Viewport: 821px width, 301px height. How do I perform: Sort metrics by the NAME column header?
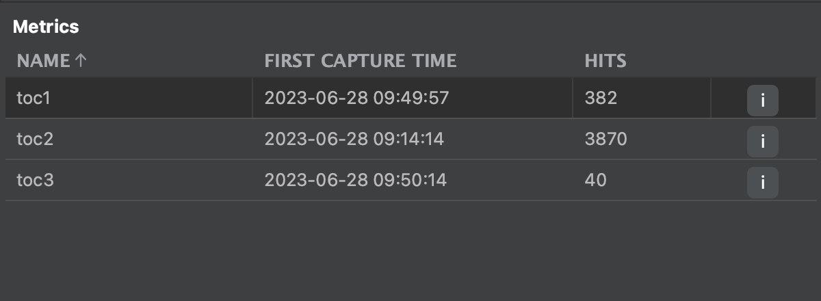(x=44, y=61)
